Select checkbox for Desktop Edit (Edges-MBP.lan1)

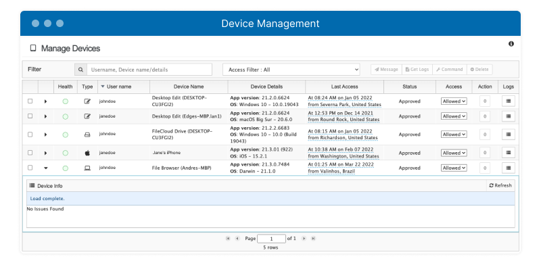coord(30,116)
